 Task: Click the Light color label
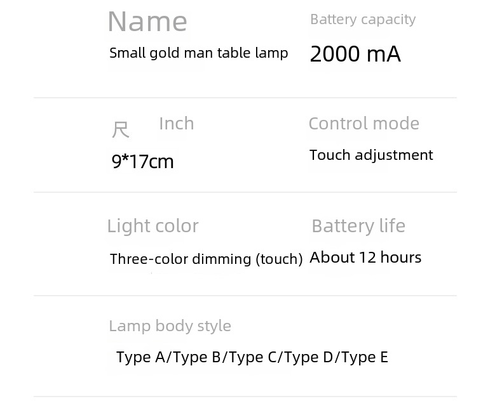pos(153,226)
